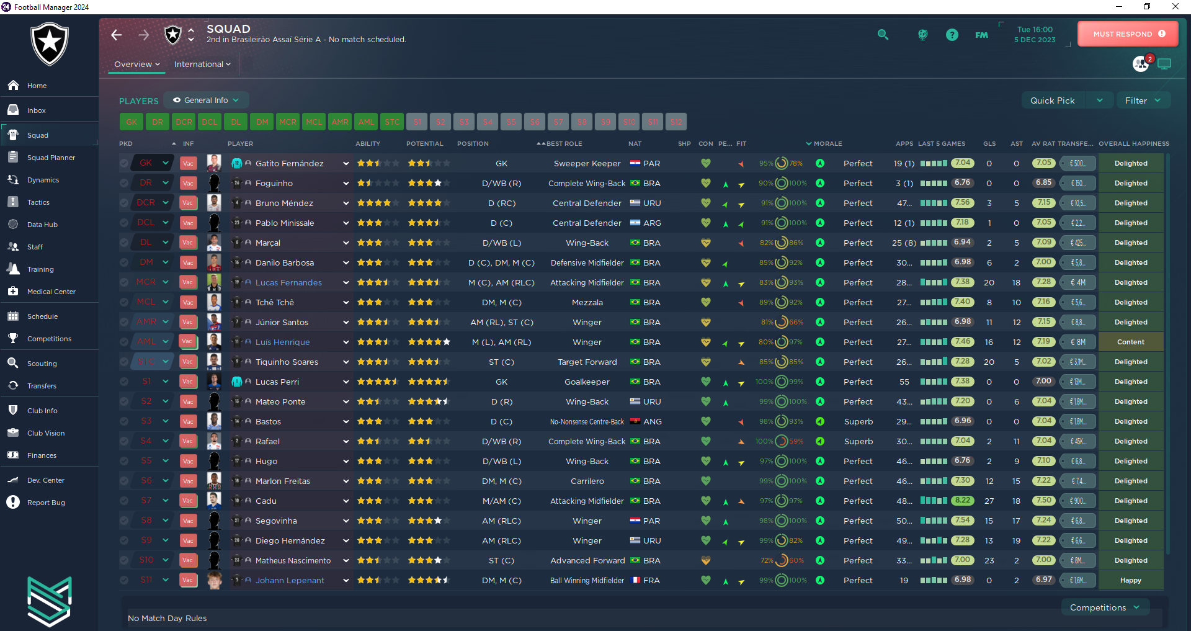Click the world globe icon in header
This screenshot has height=631, width=1191.
pyautogui.click(x=922, y=35)
